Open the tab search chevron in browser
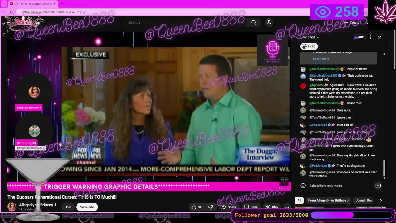The height and width of the screenshot is (223, 396). coord(4,4)
